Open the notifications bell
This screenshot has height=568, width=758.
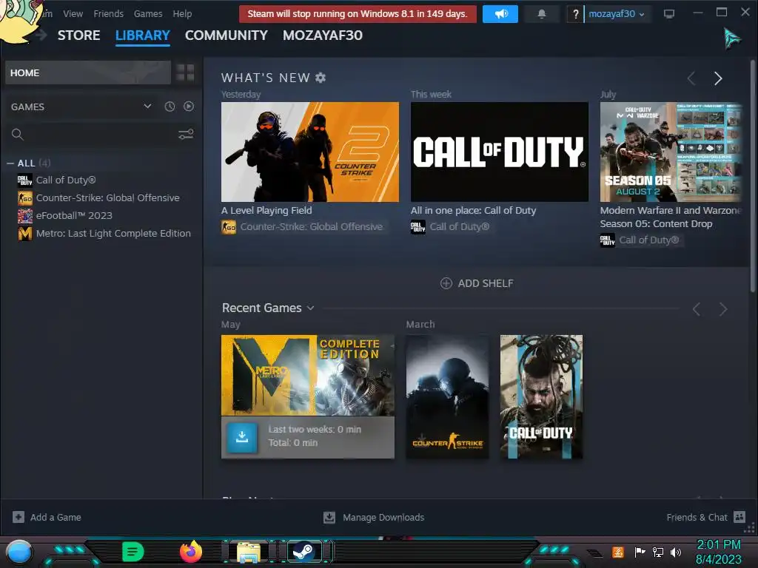click(542, 14)
